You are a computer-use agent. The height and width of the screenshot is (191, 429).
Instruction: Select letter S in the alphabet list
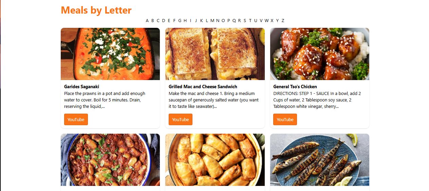(245, 20)
